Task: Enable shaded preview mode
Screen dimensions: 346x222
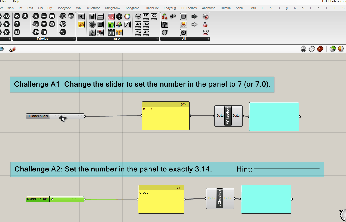Action: [x=320, y=49]
